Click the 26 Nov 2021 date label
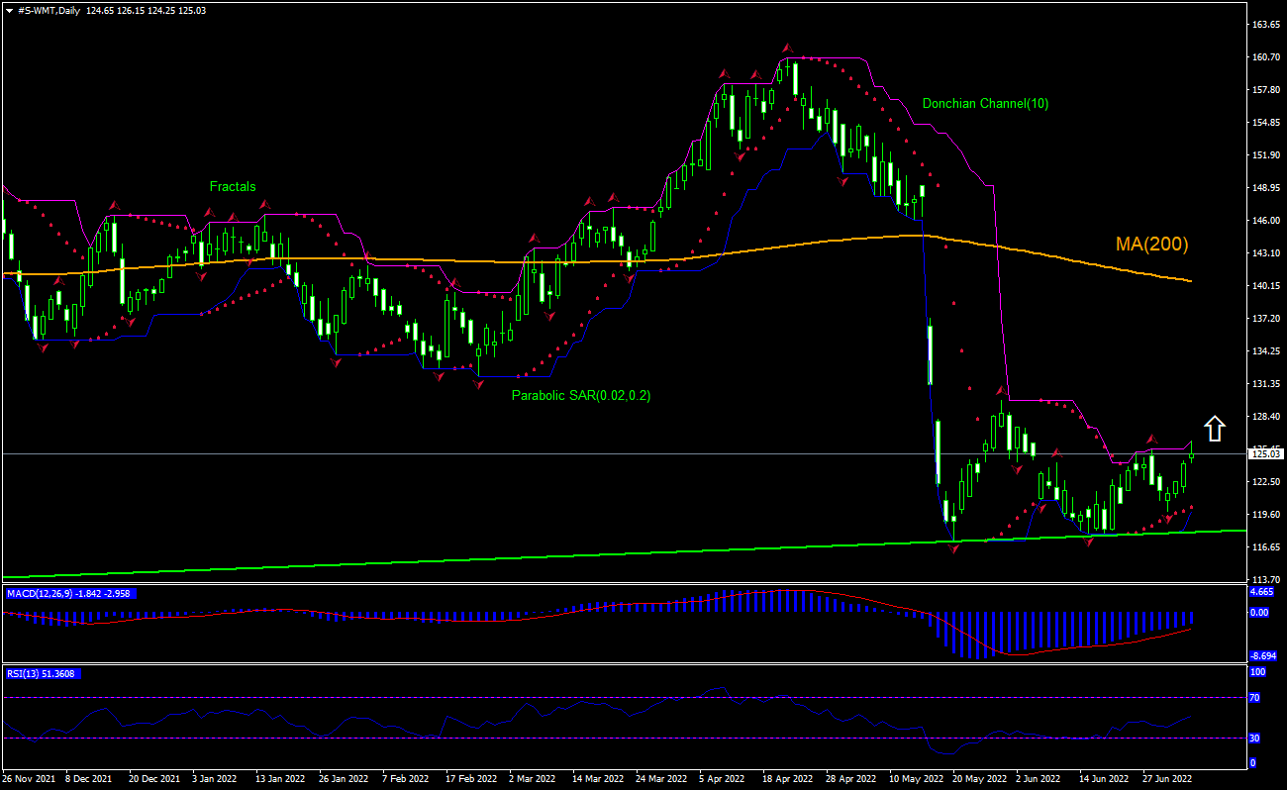The width and height of the screenshot is (1287, 790). click(28, 779)
